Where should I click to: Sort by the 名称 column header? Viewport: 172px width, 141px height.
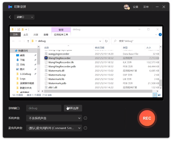tap(47, 48)
